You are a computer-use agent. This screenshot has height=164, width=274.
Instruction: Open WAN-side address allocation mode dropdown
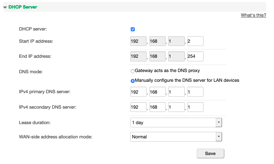[x=176, y=137]
